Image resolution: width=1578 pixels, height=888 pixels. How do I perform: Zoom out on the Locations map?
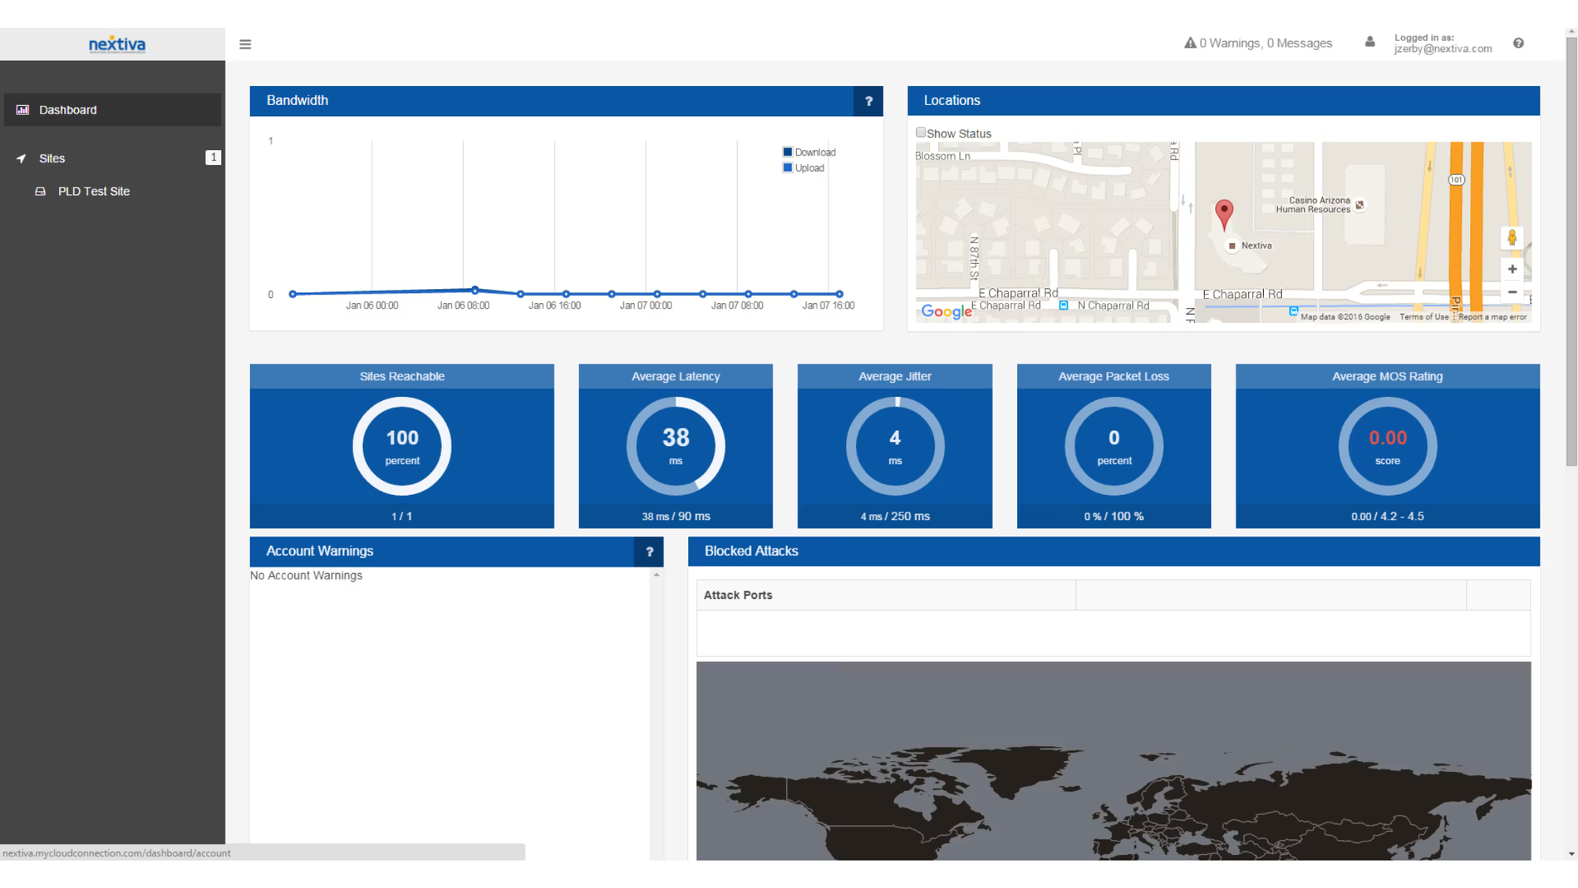coord(1512,292)
